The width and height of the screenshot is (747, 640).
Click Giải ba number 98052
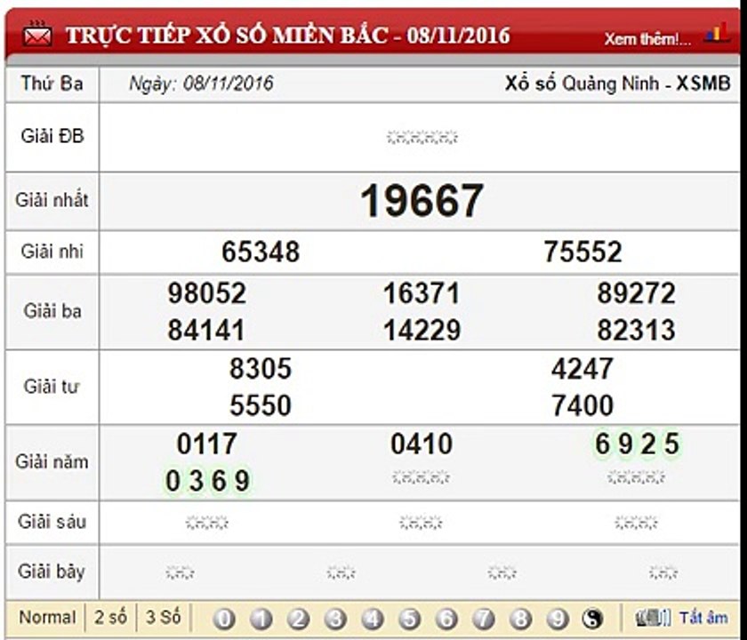(206, 292)
